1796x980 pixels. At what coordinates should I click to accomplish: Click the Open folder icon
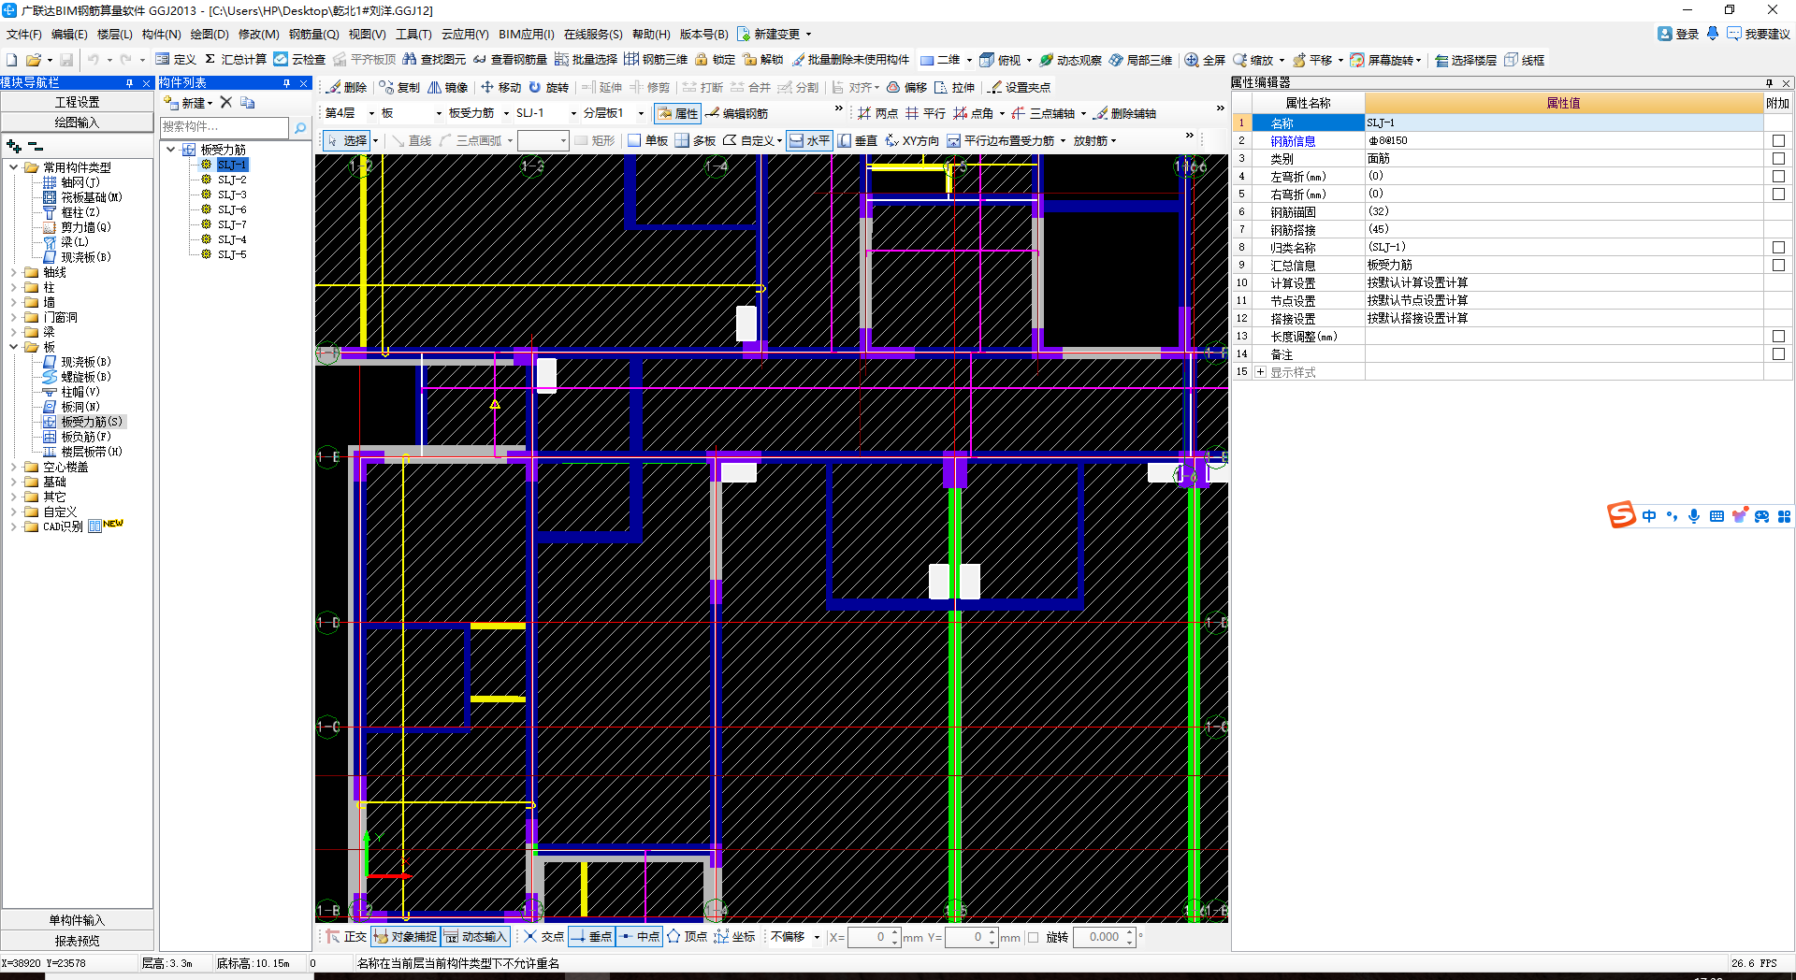click(x=33, y=60)
